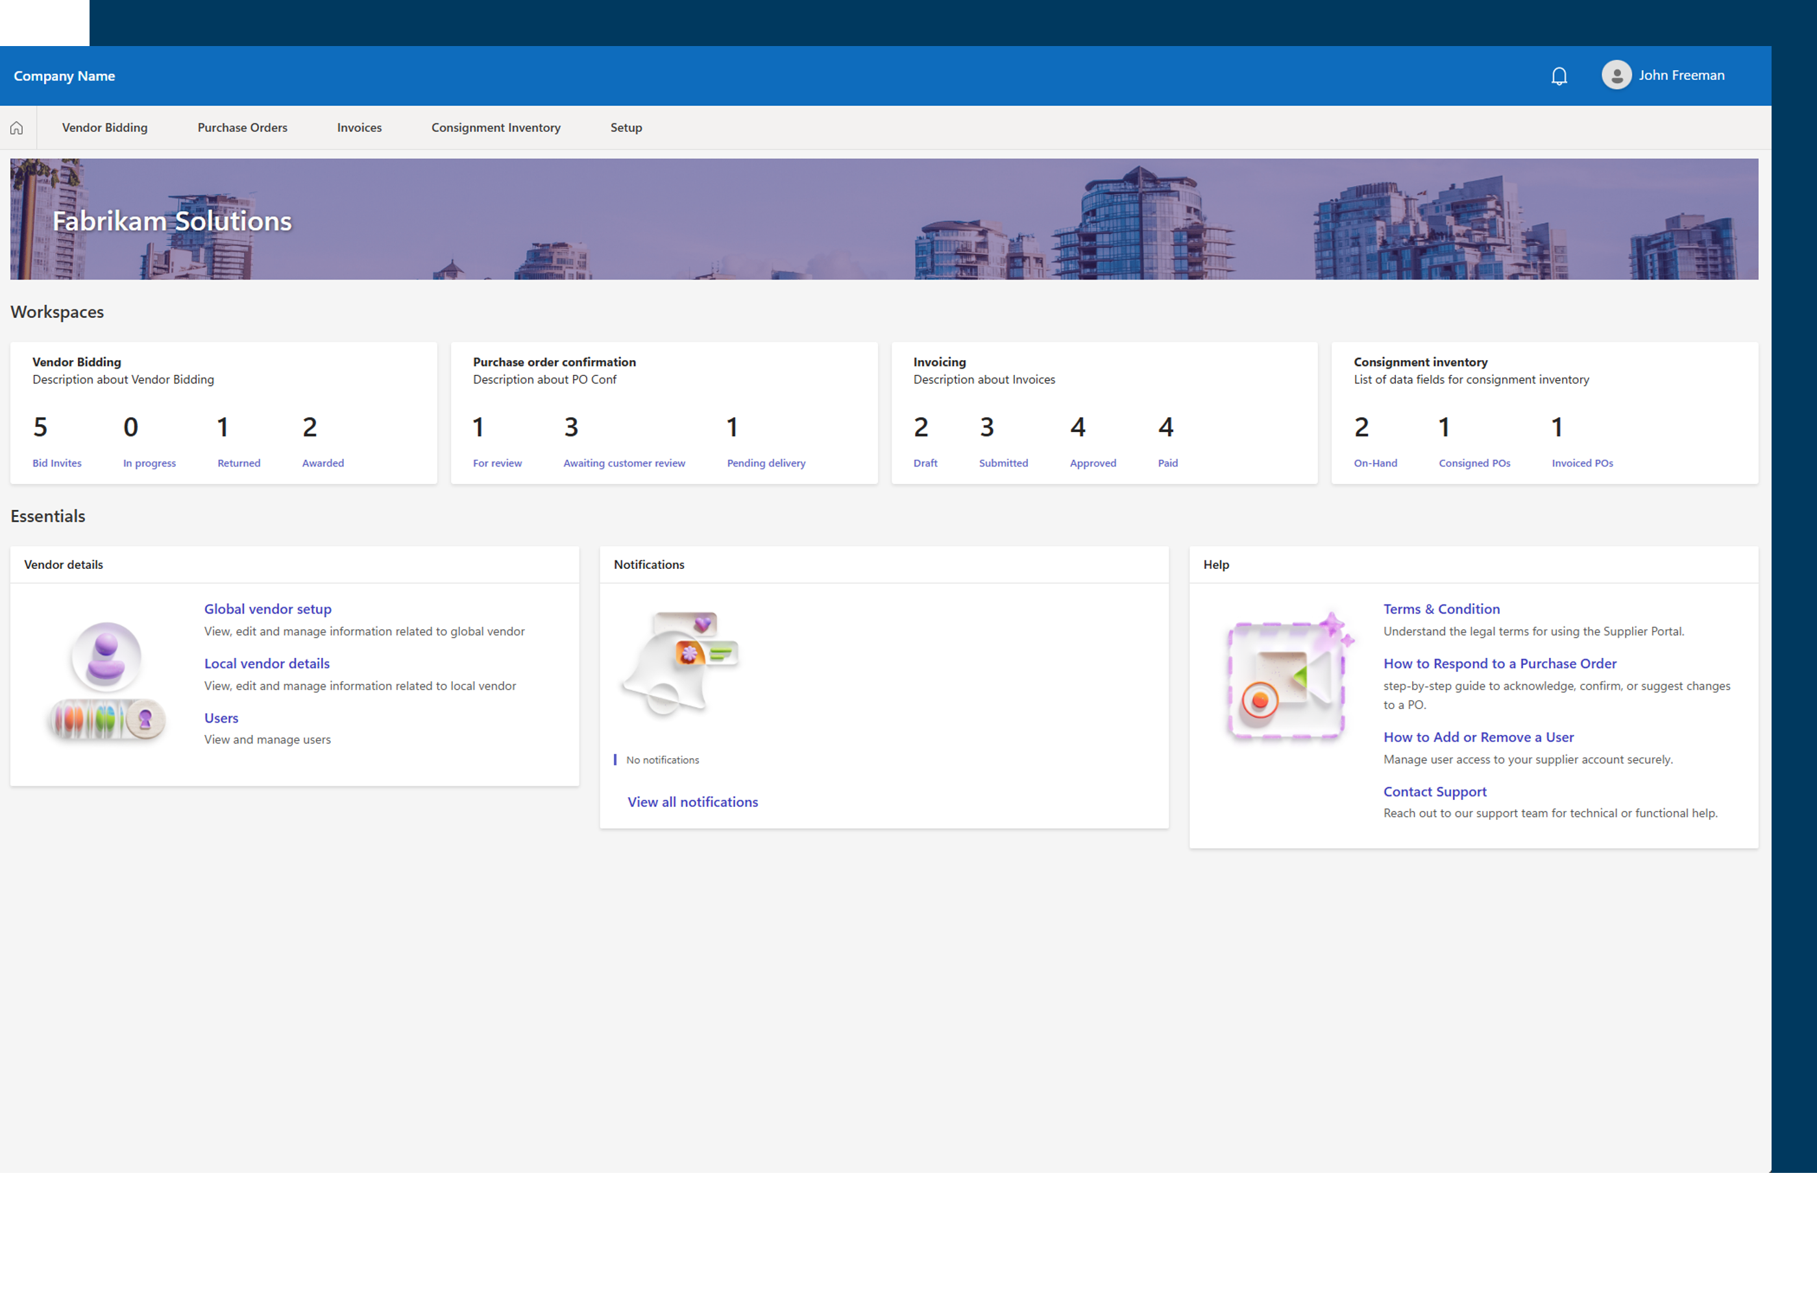Click 'Manage user access' help description
The height and width of the screenshot is (1289, 1817).
tap(1528, 760)
